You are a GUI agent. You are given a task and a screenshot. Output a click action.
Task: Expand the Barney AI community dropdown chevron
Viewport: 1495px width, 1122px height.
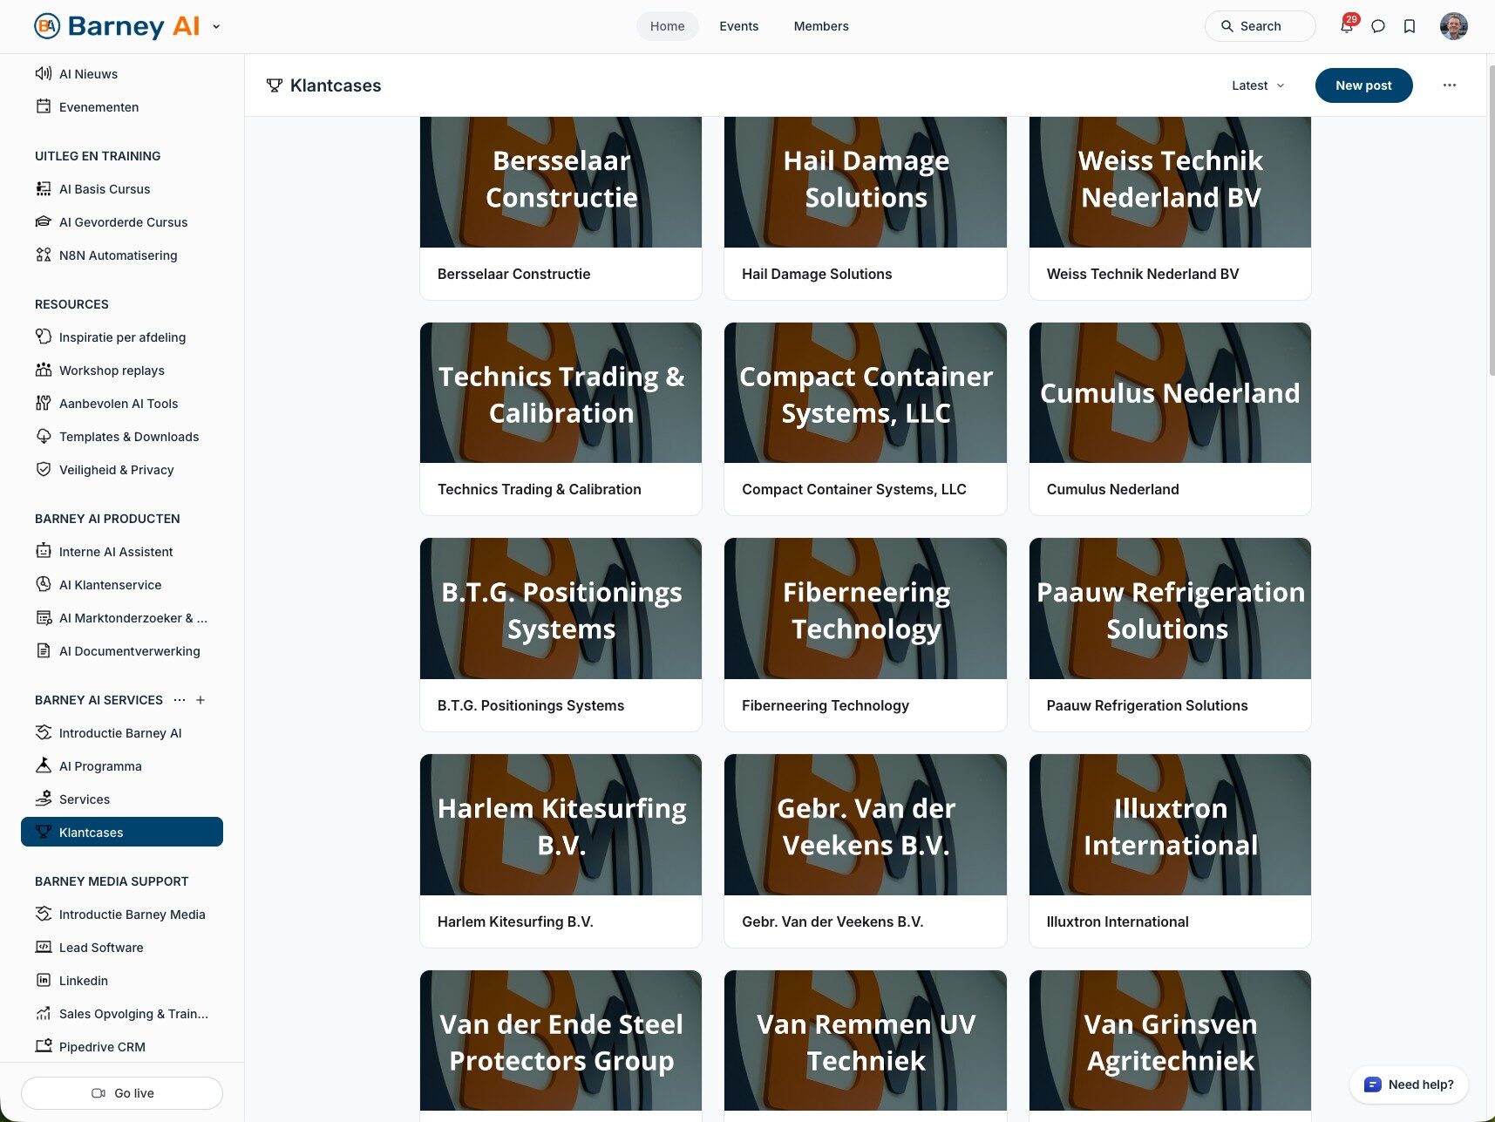(216, 26)
